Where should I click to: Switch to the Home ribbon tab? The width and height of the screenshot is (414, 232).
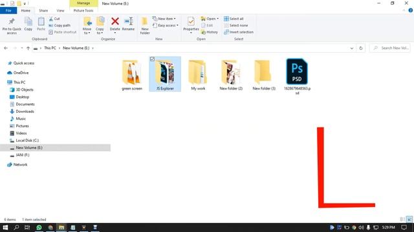pyautogui.click(x=26, y=10)
